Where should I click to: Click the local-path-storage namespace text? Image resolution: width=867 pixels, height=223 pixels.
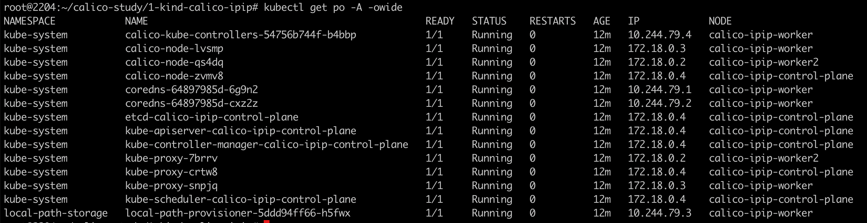click(56, 213)
